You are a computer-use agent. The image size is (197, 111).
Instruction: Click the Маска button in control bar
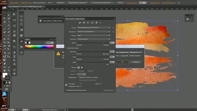(120, 3)
